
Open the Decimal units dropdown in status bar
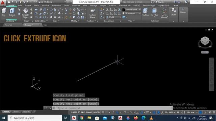[192, 112]
